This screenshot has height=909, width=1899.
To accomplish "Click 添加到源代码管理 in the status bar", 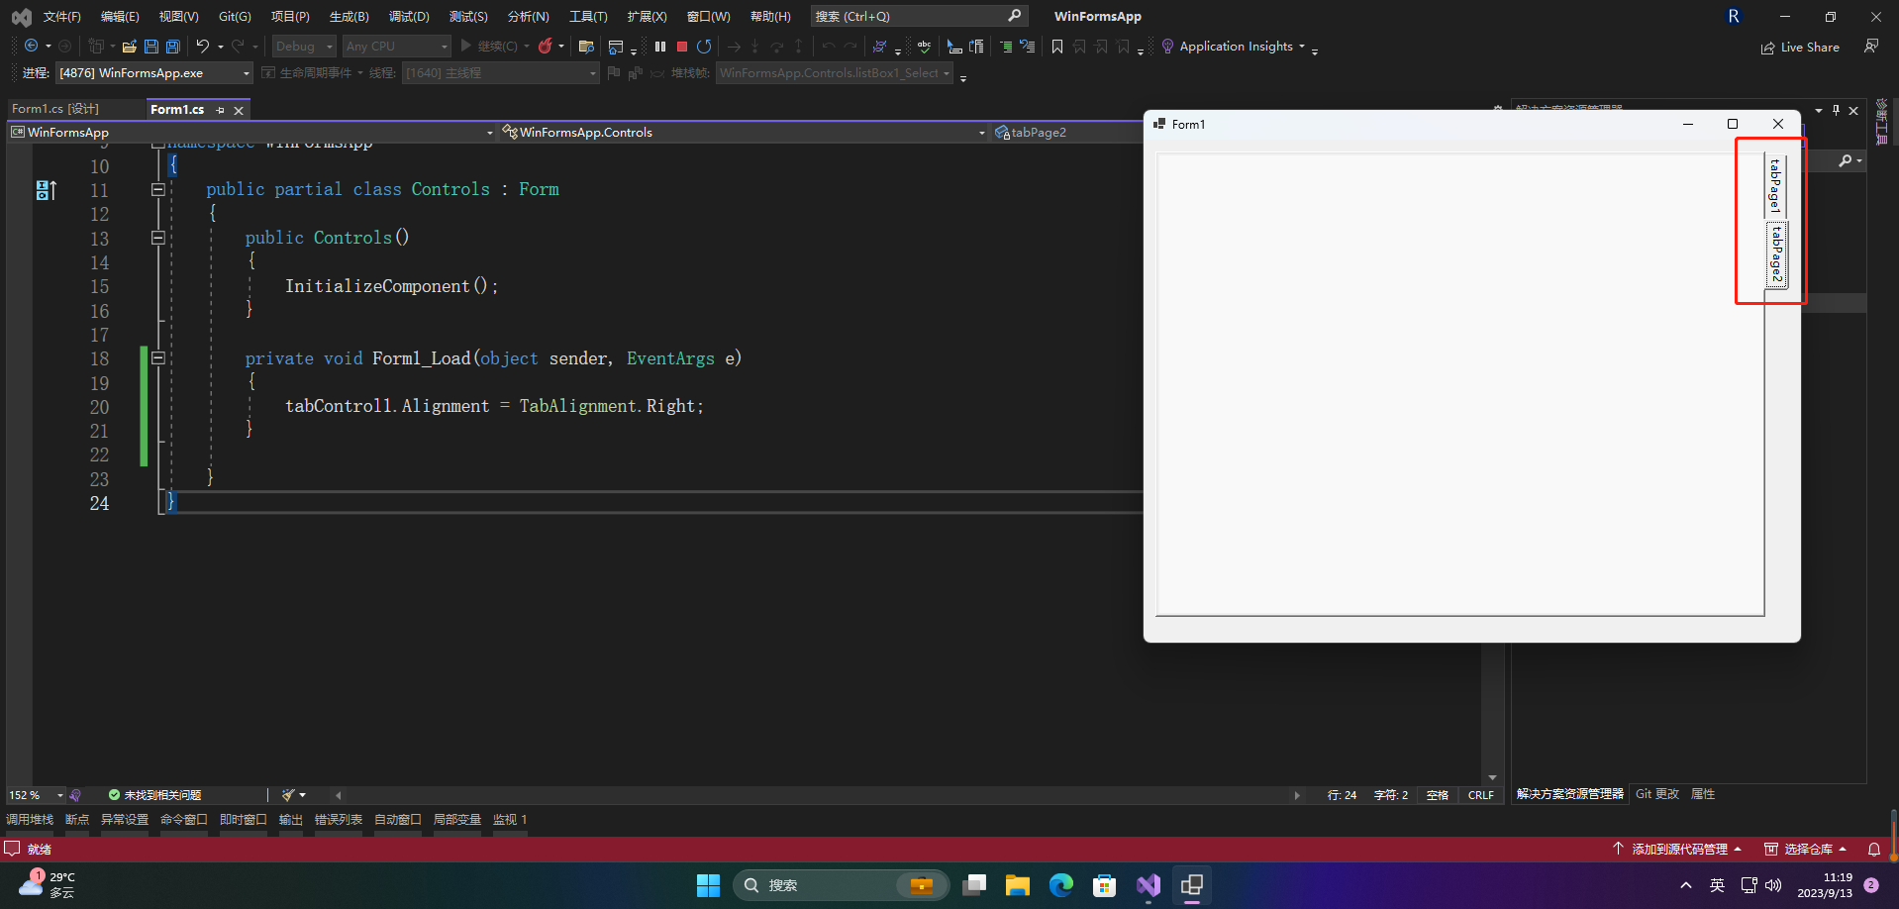I will click(1677, 849).
